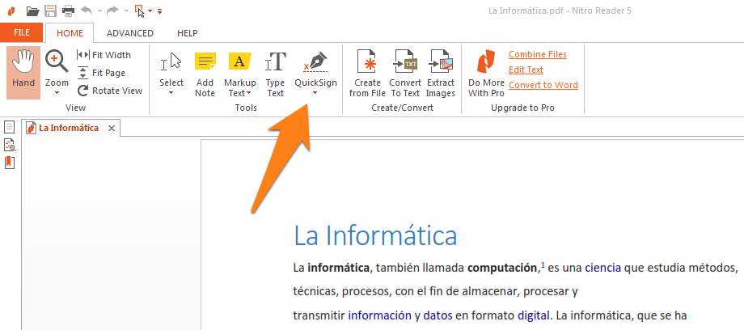Expand the Zoom dropdown arrow

pyautogui.click(x=57, y=93)
